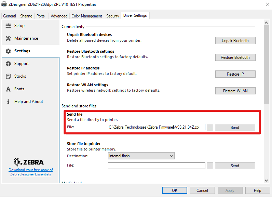The width and height of the screenshot is (272, 197).
Task: Click the Support lifebuoy icon
Action: click(x=8, y=64)
